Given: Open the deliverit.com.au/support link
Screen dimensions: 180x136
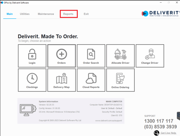Looking at the screenshot, I should click(x=109, y=121).
